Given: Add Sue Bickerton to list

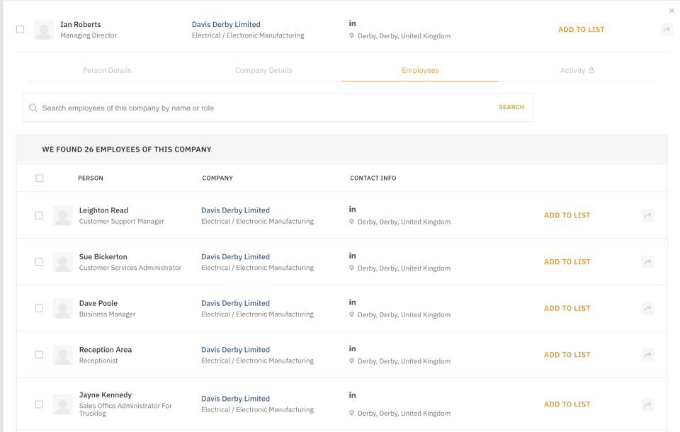Looking at the screenshot, I should (567, 262).
